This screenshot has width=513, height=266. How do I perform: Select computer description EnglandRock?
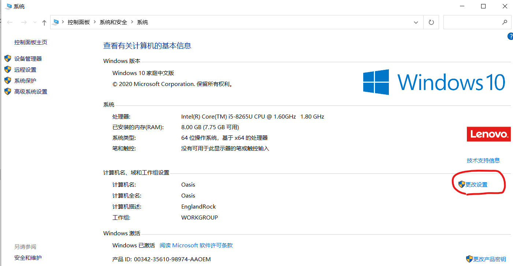[198, 206]
